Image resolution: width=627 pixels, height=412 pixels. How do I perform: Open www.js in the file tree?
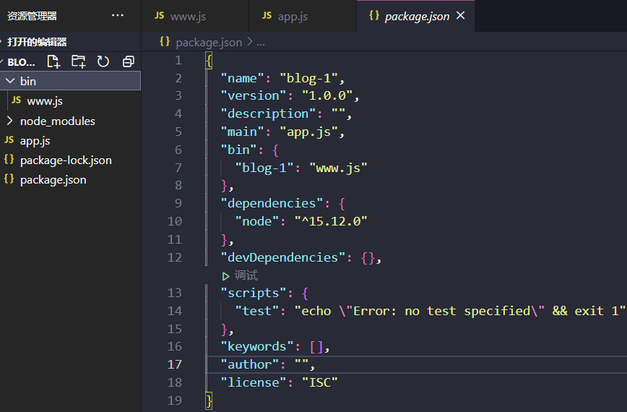coord(45,100)
